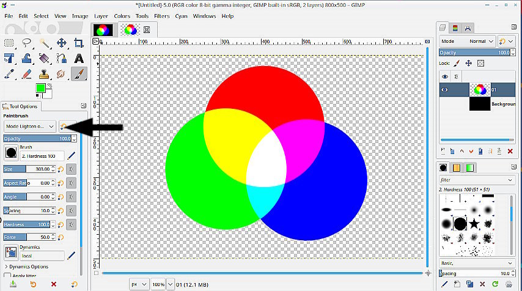Reset the Angle value to default
Screen dimensions: 522x291
click(x=61, y=197)
